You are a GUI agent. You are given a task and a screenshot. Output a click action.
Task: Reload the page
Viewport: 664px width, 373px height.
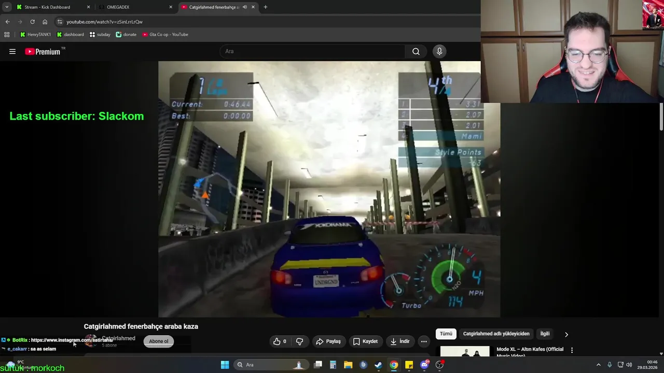(32, 22)
